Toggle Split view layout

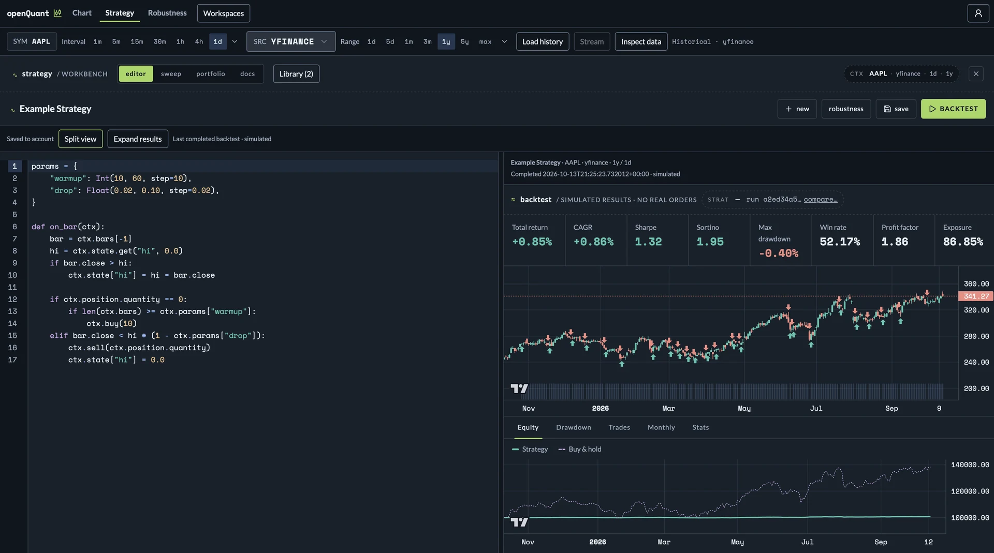pyautogui.click(x=80, y=139)
